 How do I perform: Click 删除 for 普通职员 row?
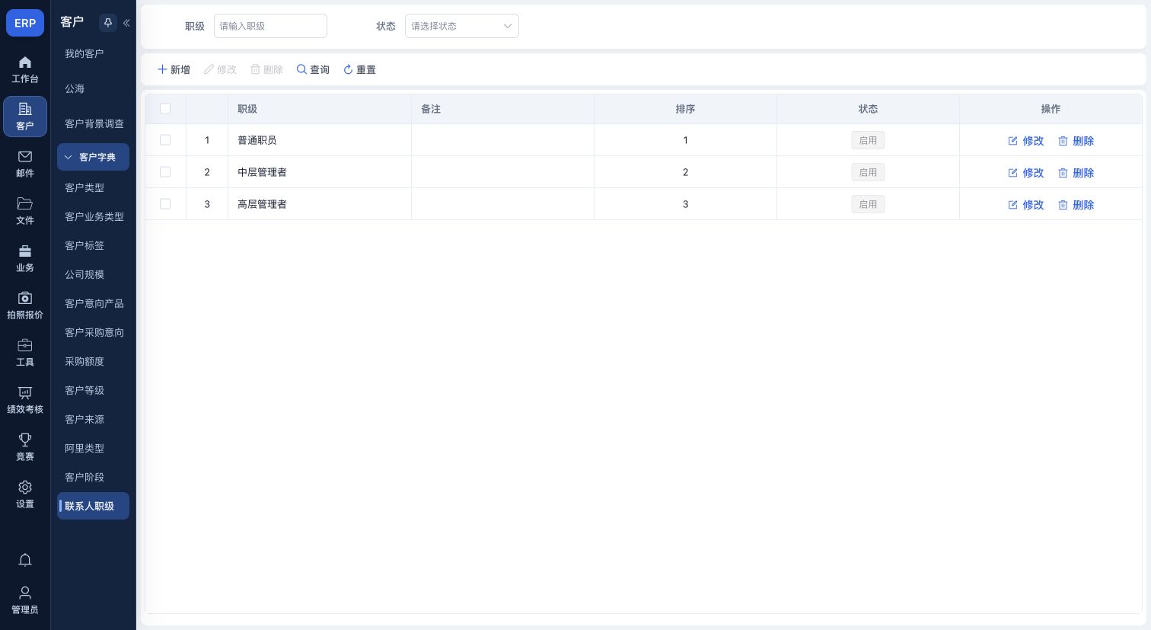[1076, 141]
